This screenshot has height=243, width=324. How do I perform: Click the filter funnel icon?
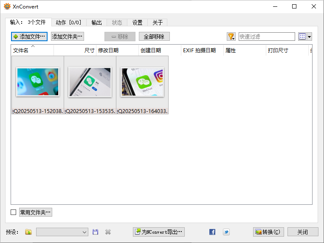(231, 37)
